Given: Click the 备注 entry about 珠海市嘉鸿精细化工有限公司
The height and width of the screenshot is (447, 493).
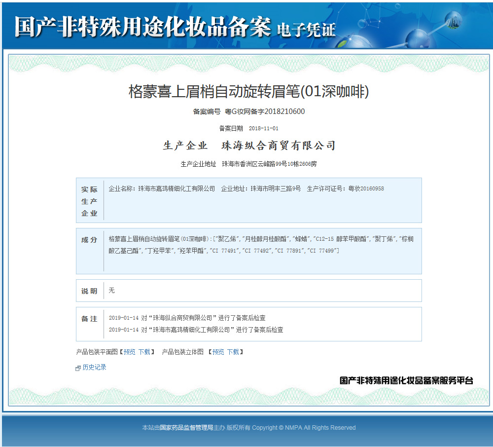Looking at the screenshot, I should [x=196, y=330].
